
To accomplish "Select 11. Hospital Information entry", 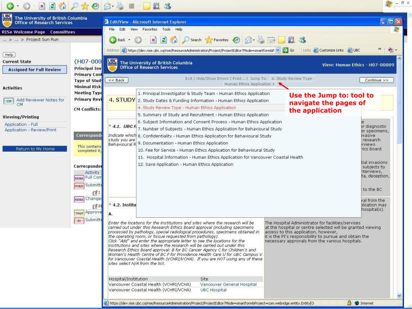I will [x=220, y=157].
